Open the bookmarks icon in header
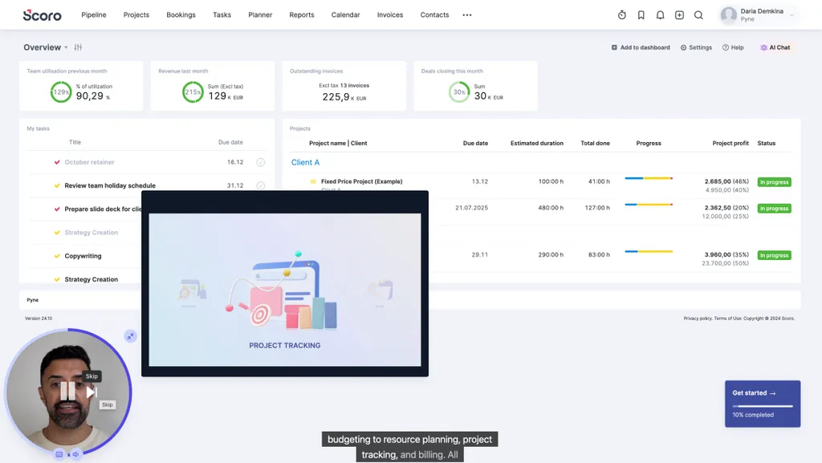The image size is (822, 463). tap(641, 15)
